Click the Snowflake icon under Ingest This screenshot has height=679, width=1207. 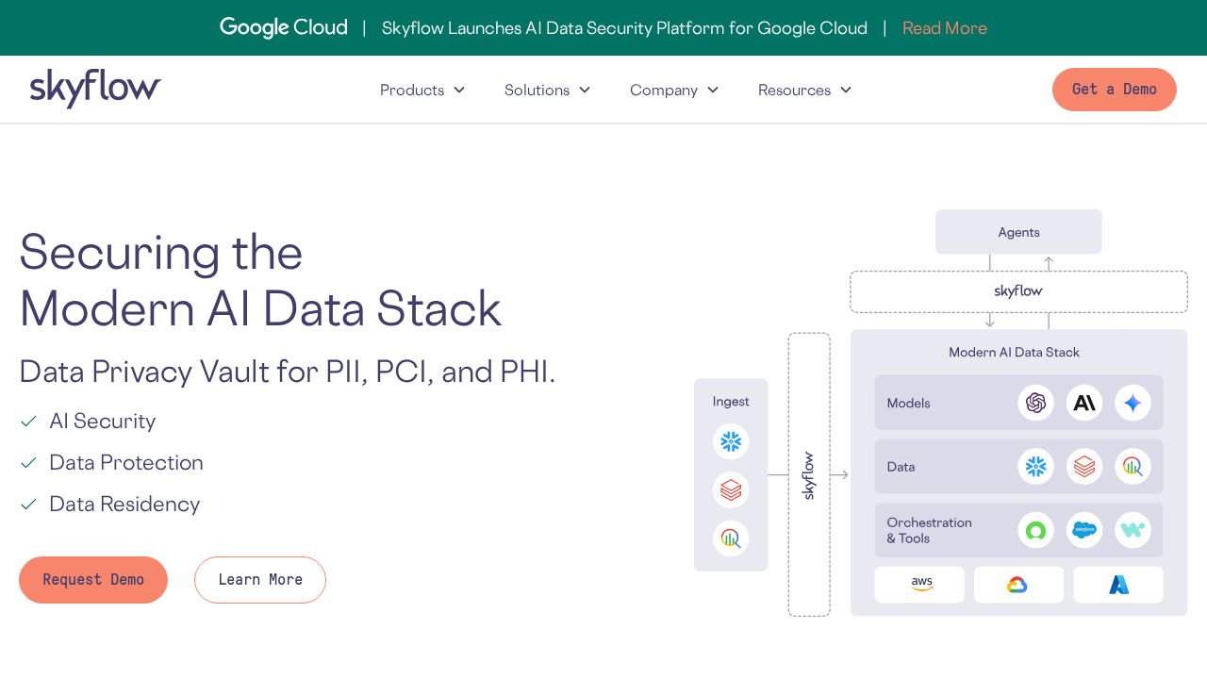coord(731,441)
